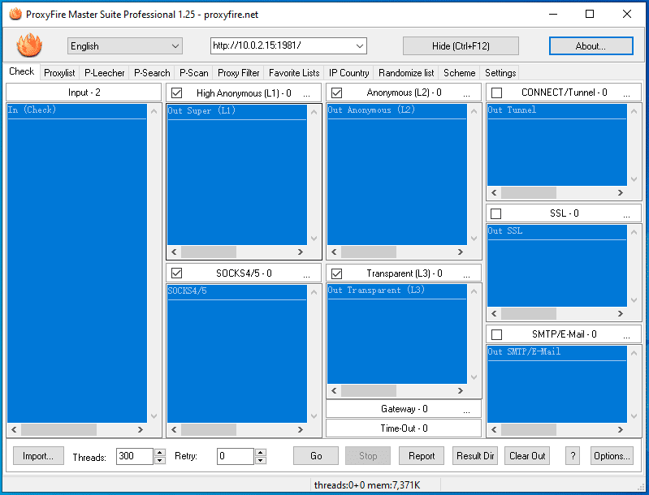Click ellipsis next to Transparent (L3)

click(x=466, y=274)
